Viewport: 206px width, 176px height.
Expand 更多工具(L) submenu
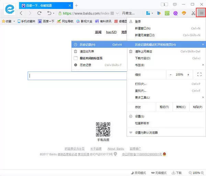(166, 98)
